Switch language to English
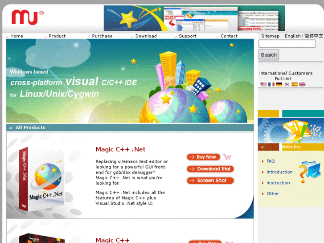Viewport: 324px width, 243px height. click(293, 36)
